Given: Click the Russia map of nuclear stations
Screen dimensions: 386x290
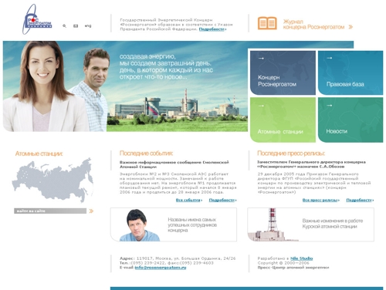Looking at the screenshot, I should click(52, 180).
